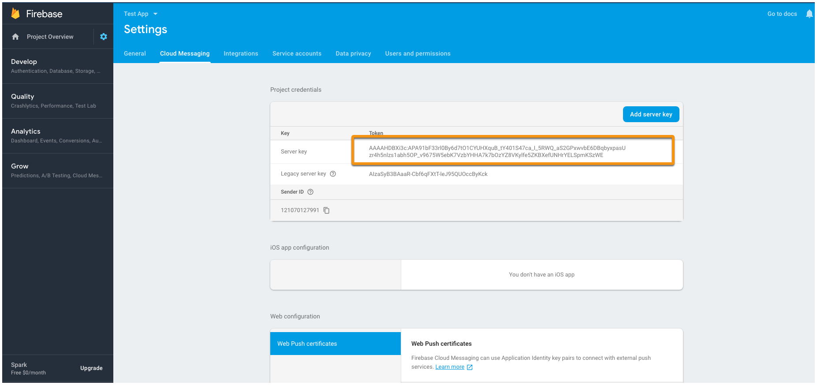The width and height of the screenshot is (817, 385).
Task: Click Upgrade plan button
Action: (91, 368)
